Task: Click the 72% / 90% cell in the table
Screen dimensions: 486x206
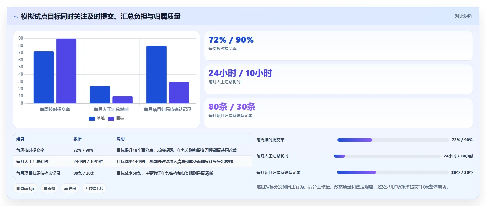Action: coord(83,150)
